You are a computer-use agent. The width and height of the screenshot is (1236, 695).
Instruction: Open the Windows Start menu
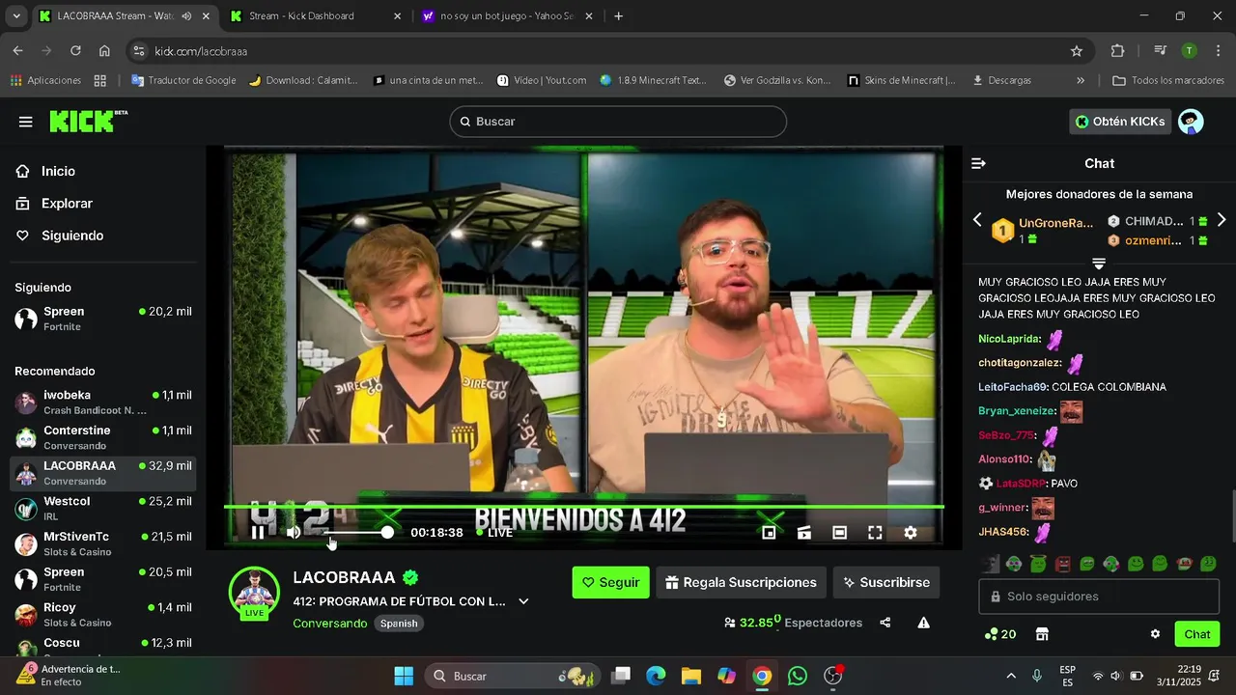click(404, 676)
